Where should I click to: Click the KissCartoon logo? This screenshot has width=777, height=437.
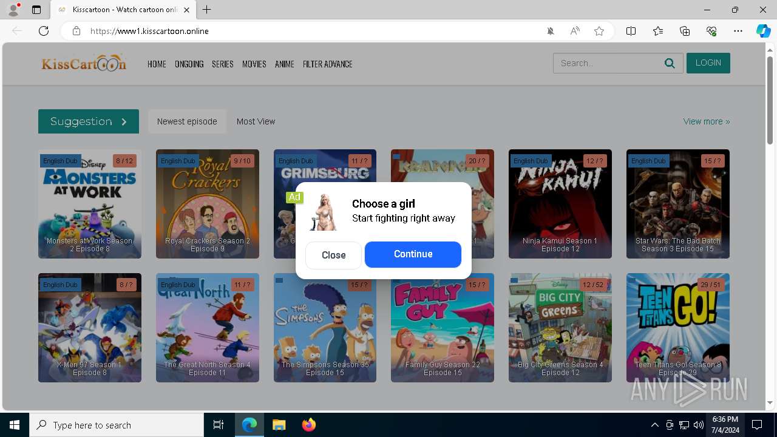click(84, 63)
